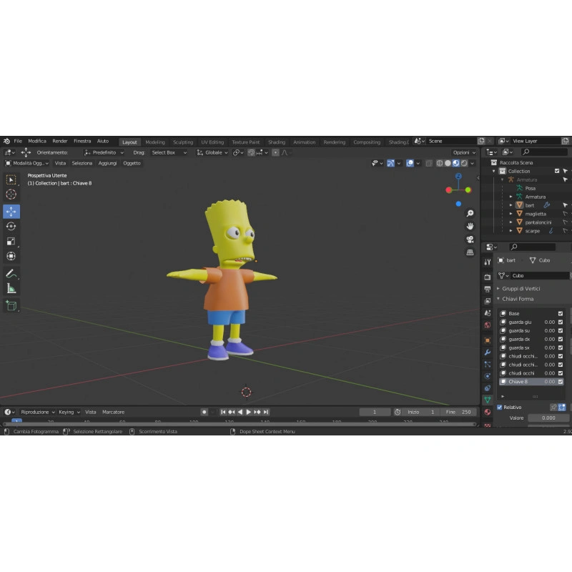
Task: Open Tool properties tab (wrench-screwdriver icon)
Action: (x=488, y=262)
